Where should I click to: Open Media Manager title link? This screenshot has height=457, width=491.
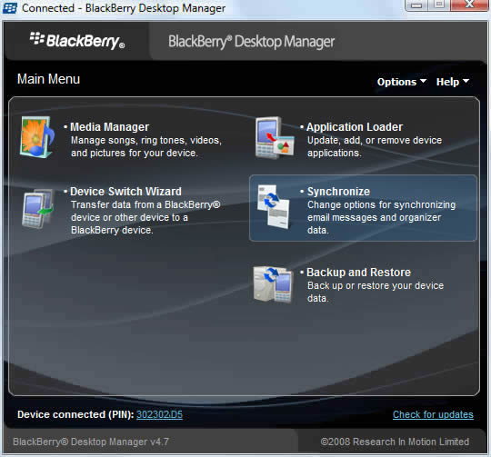coord(109,127)
